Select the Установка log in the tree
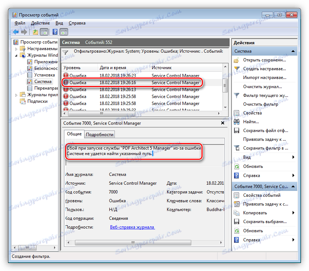Viewport: 309px width, 271px height. click(x=44, y=75)
